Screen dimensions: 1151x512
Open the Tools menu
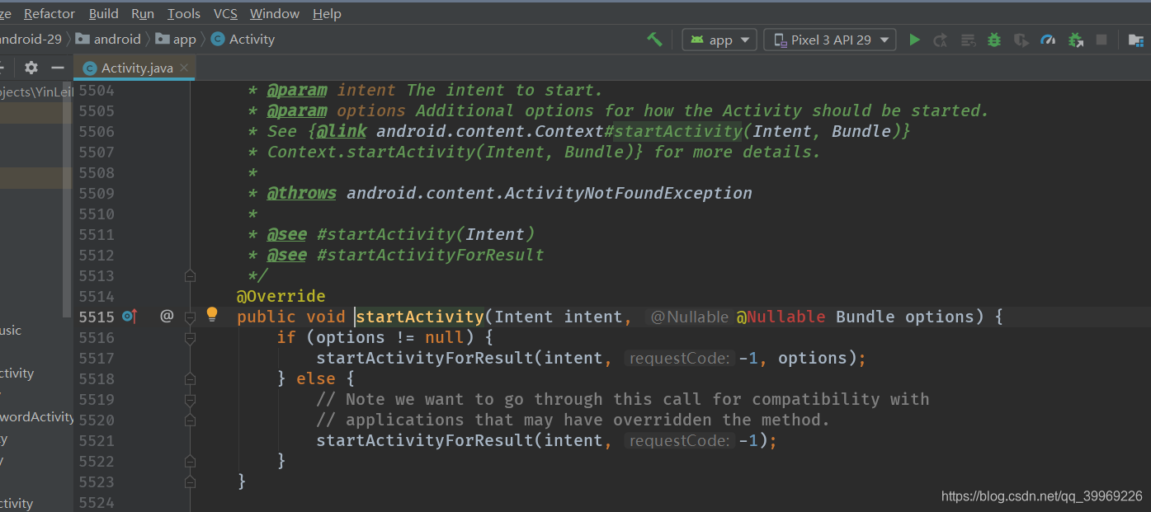click(183, 13)
